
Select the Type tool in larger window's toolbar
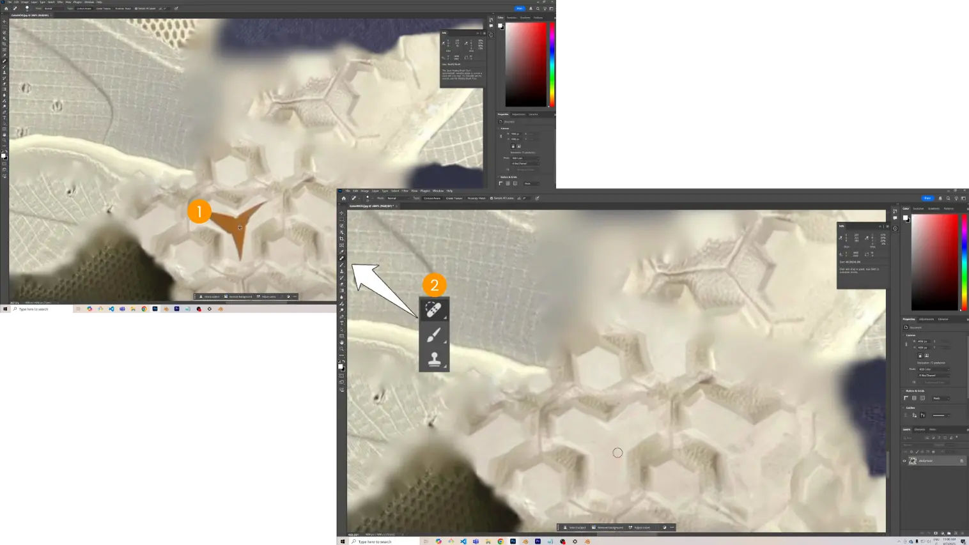pos(341,323)
